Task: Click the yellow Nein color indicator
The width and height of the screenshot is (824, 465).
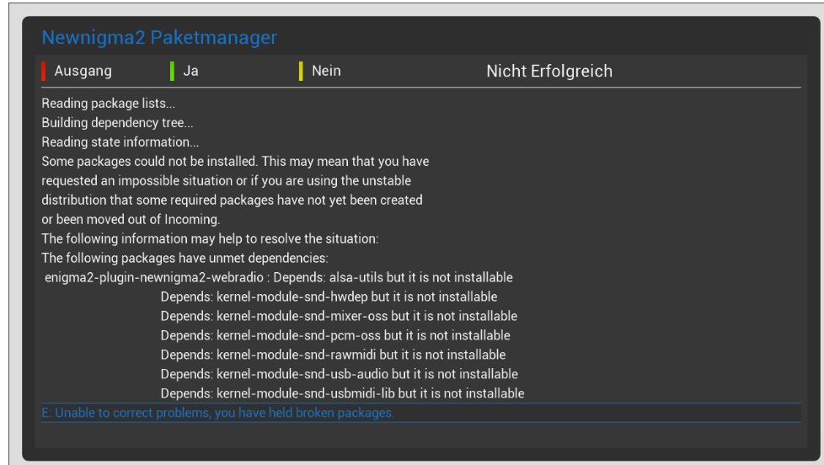Action: (x=301, y=72)
